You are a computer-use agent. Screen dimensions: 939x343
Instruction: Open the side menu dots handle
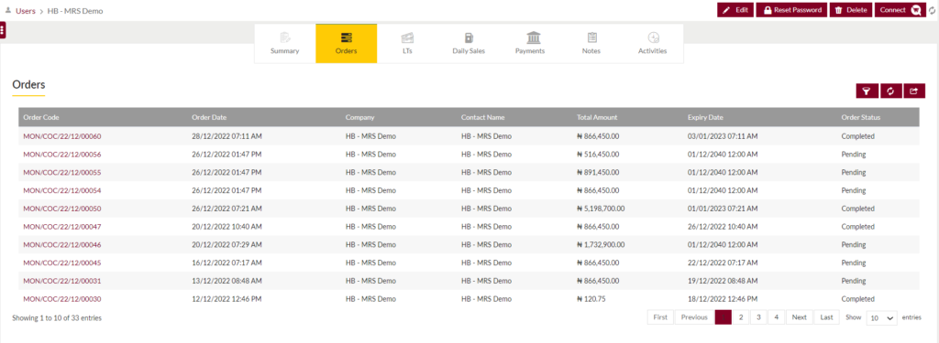3,30
